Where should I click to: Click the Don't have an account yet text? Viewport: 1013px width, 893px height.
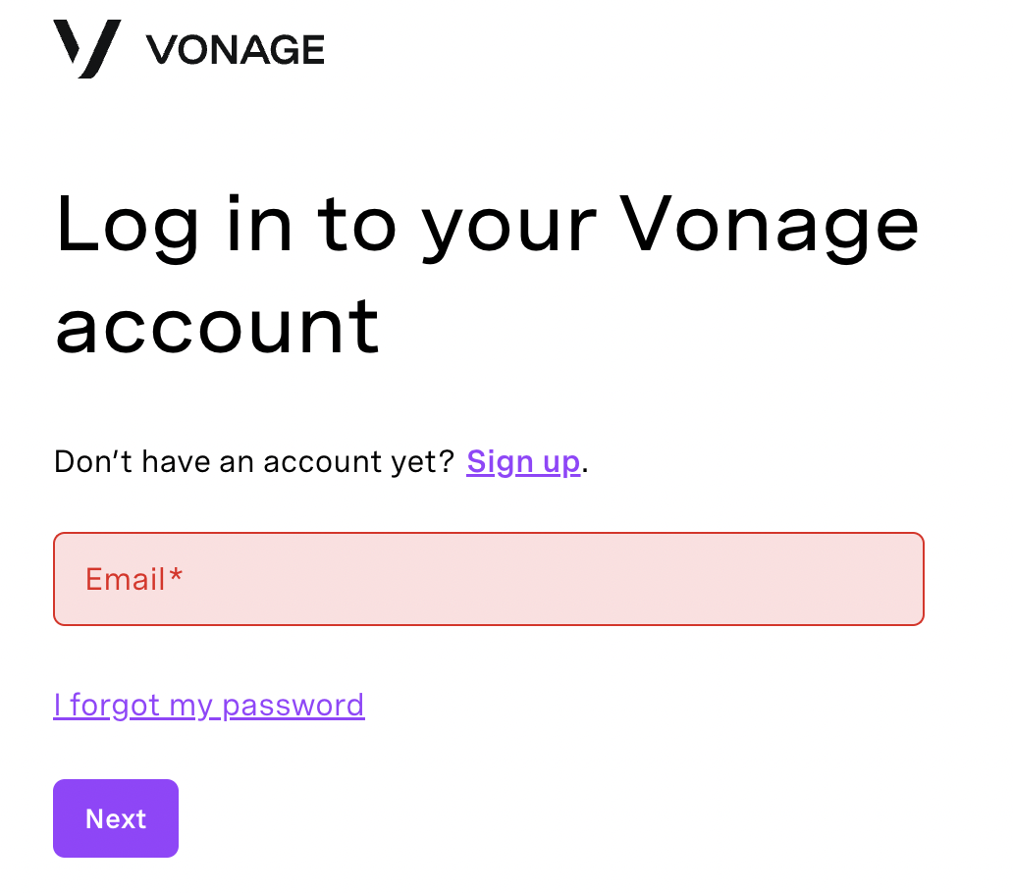click(254, 461)
